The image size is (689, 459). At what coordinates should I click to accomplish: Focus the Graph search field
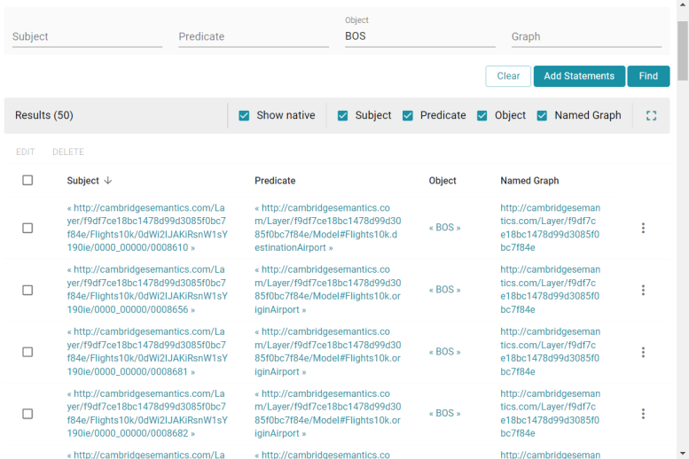pyautogui.click(x=586, y=36)
